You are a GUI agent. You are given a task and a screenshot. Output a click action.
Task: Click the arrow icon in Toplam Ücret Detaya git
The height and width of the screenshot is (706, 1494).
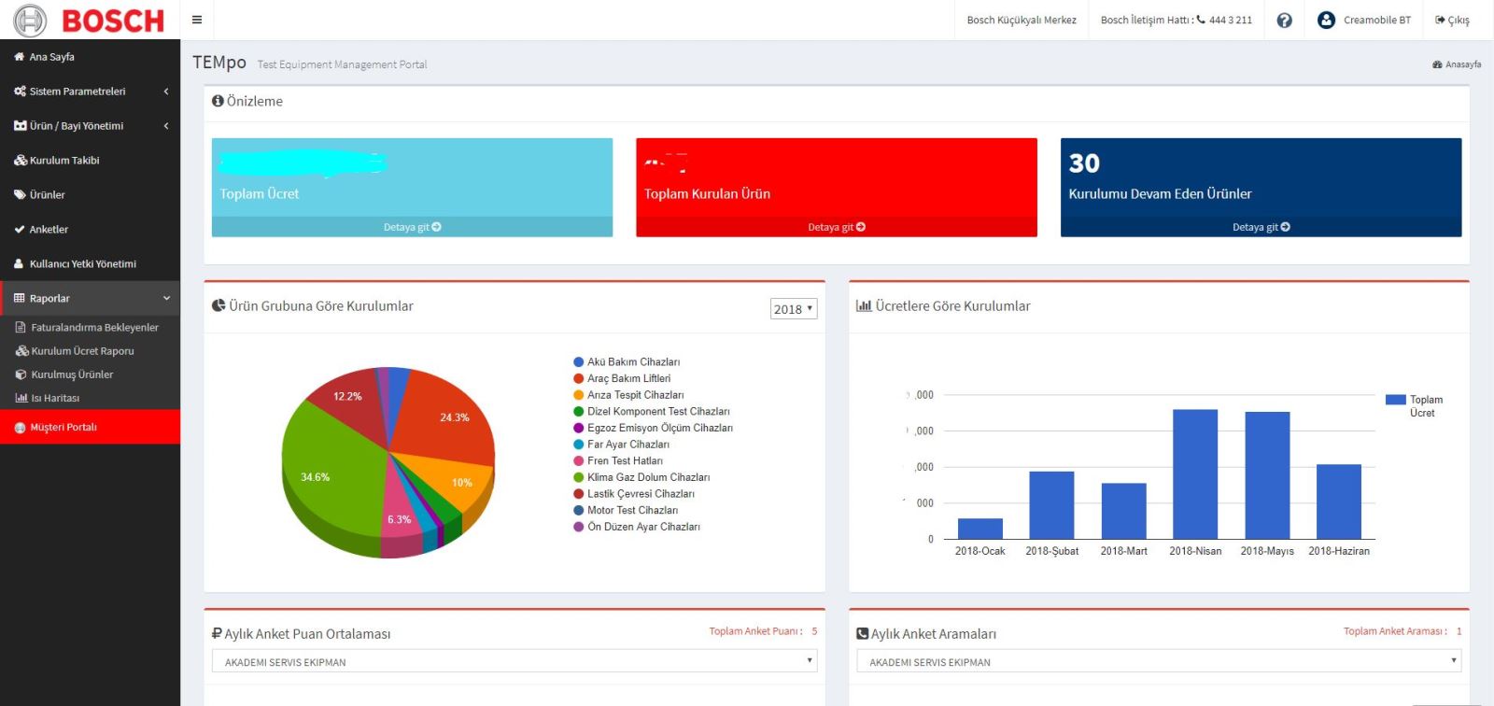click(x=436, y=227)
